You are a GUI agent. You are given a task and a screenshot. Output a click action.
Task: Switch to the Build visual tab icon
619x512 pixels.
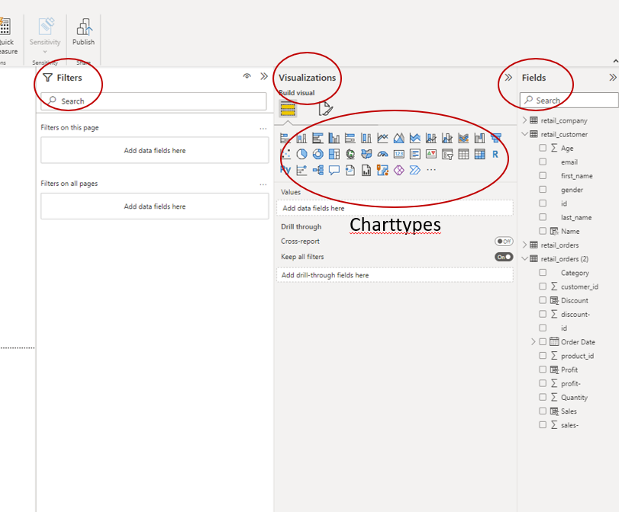(288, 109)
